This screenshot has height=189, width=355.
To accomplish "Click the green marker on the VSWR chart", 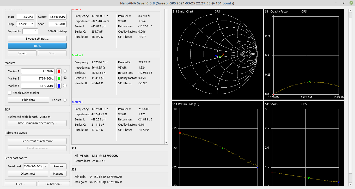I will [309, 178].
